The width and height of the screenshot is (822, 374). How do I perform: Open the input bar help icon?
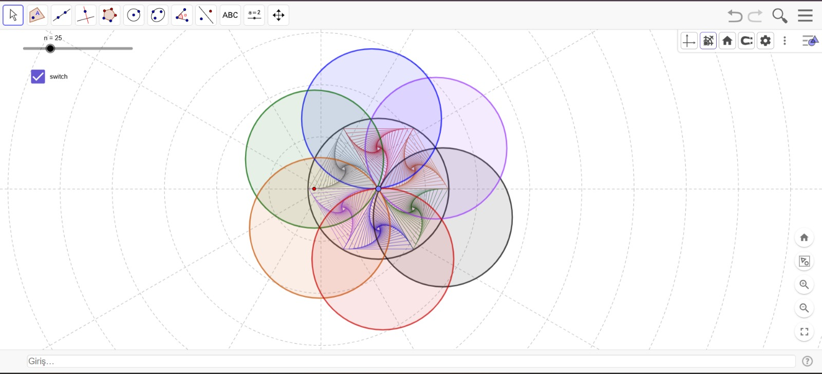808,361
